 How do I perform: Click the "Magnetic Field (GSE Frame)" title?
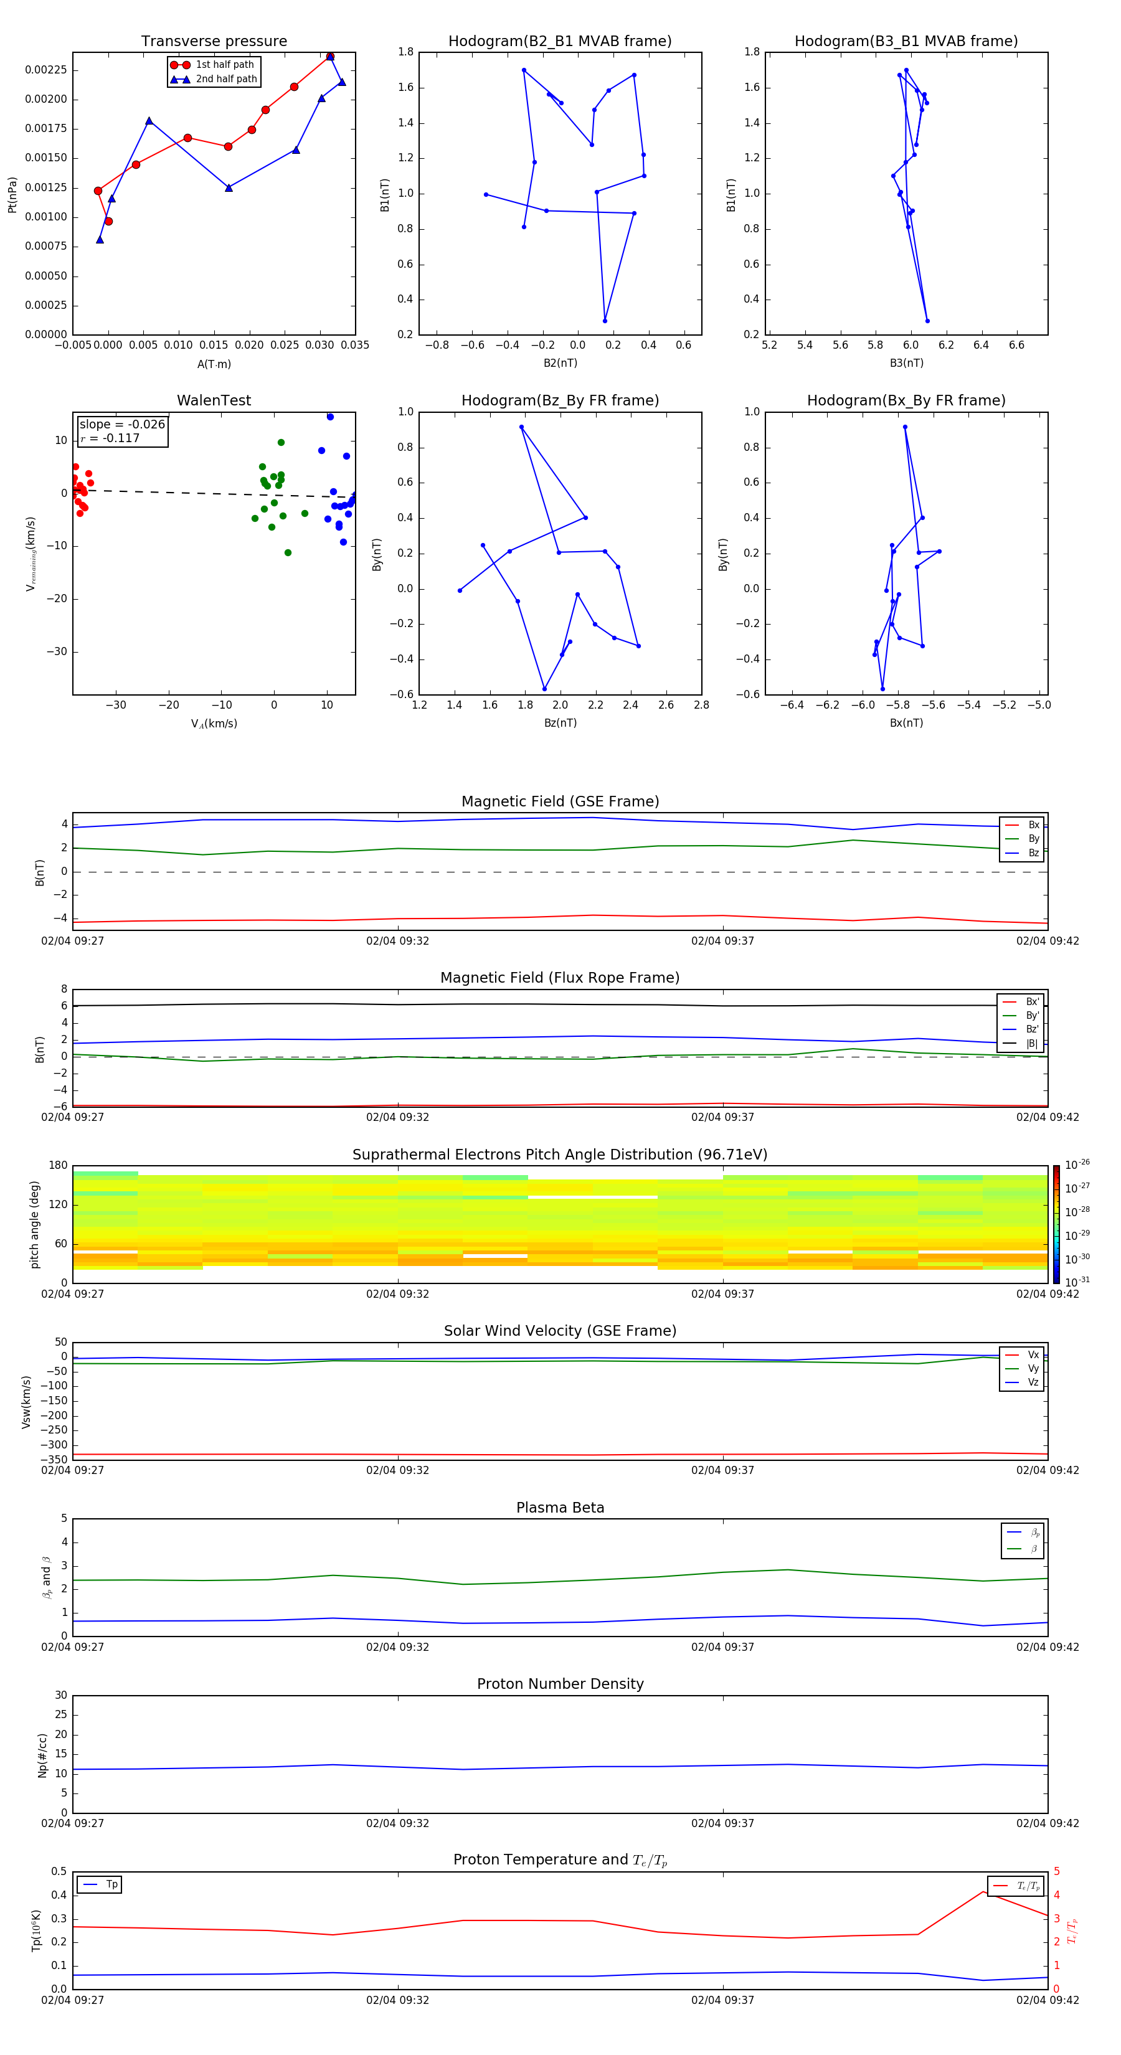[x=560, y=801]
